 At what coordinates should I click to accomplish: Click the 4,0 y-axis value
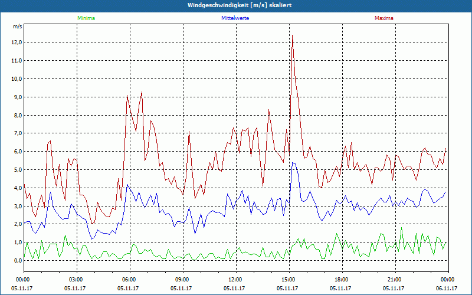coord(18,188)
